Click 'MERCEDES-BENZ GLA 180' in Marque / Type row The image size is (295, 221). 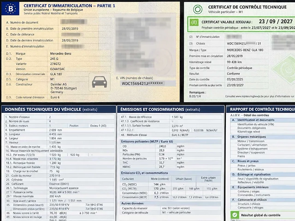pyautogui.click(x=245, y=50)
